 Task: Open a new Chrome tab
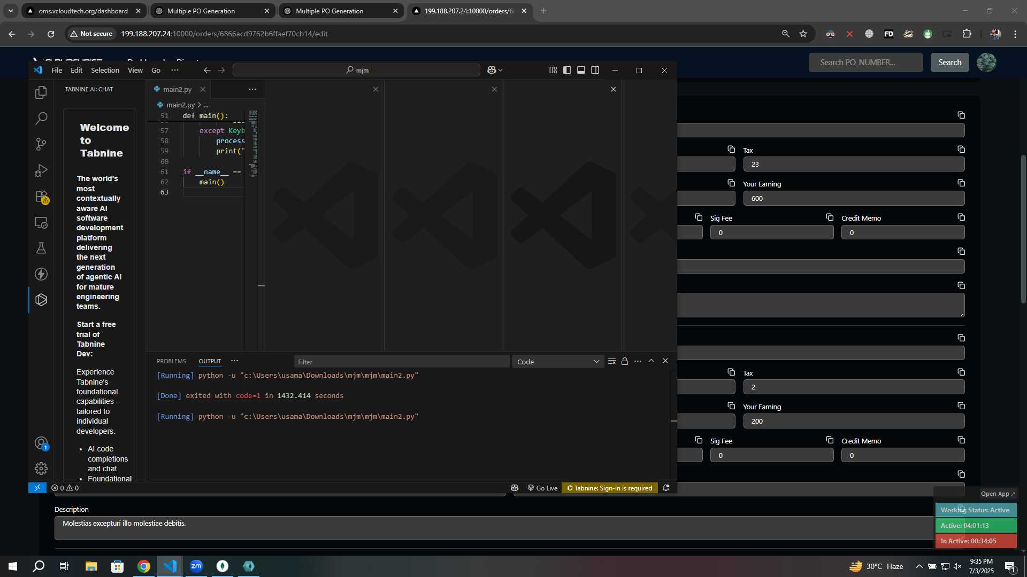(543, 11)
